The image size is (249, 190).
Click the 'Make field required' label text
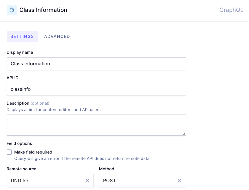pos(33,152)
